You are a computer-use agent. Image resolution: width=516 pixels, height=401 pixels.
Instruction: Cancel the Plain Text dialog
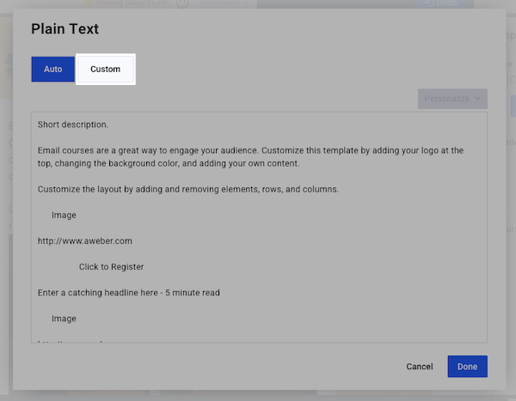[x=420, y=367]
